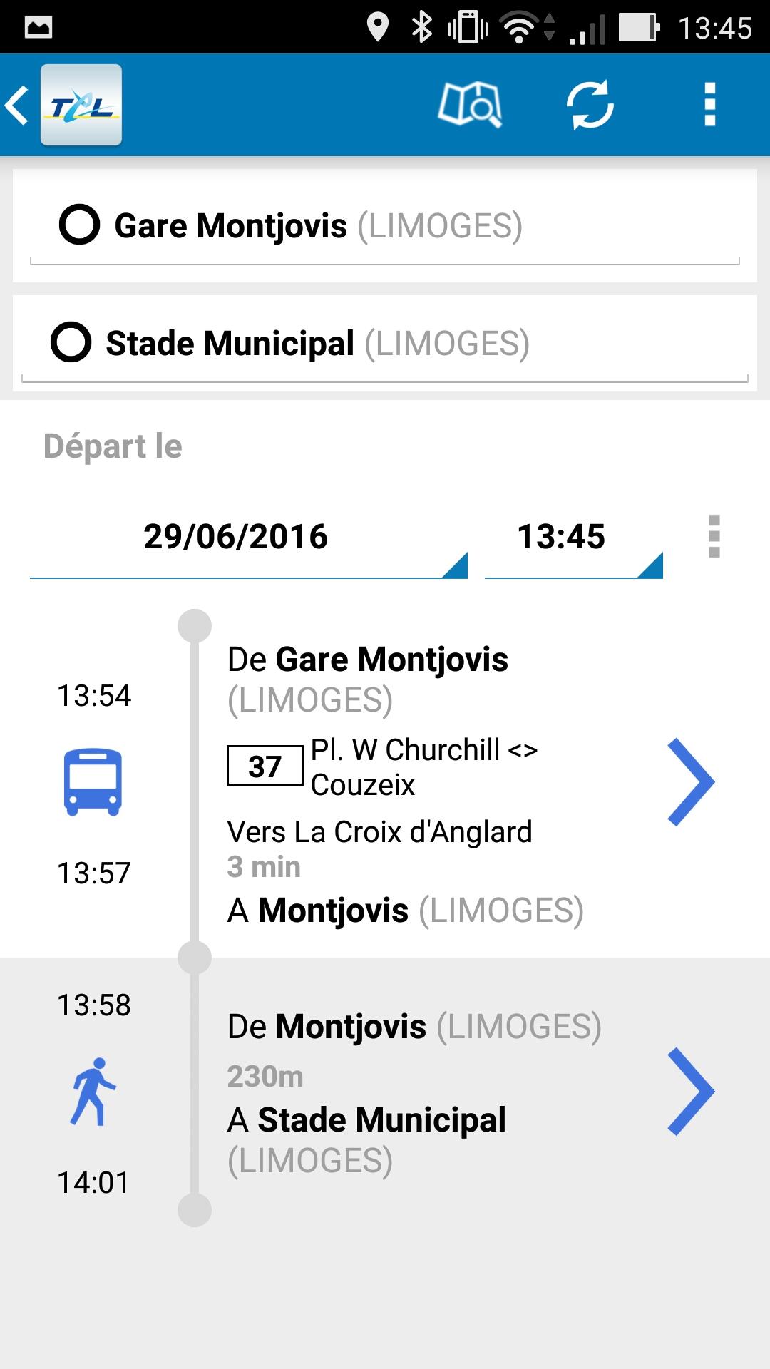The height and width of the screenshot is (1369, 770).
Task: Edit the Gare Montjovis departure field
Action: pyautogui.click(x=399, y=226)
